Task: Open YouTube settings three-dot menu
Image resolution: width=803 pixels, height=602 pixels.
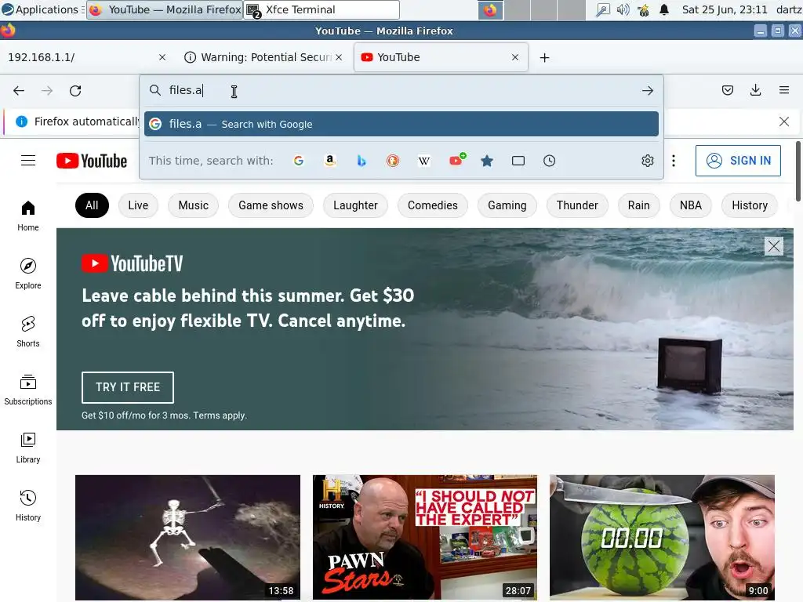Action: [x=674, y=161]
